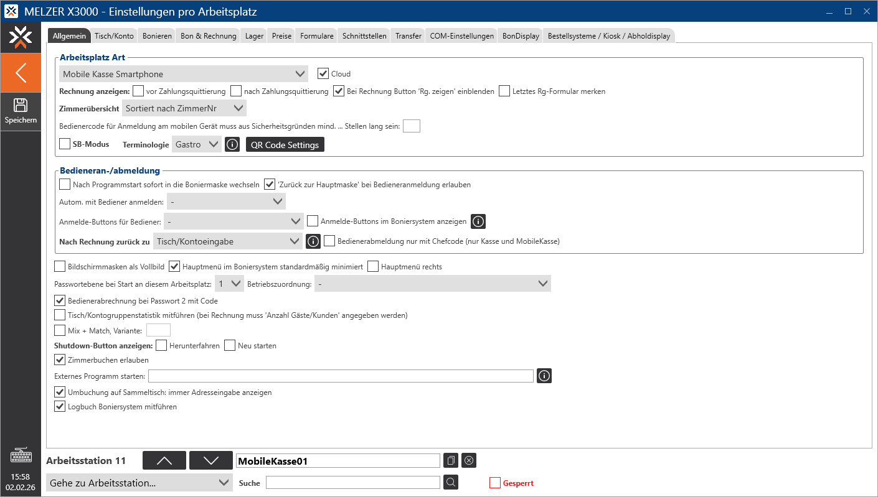Open the on-screen keyboard icon
878x497 pixels.
tap(21, 456)
